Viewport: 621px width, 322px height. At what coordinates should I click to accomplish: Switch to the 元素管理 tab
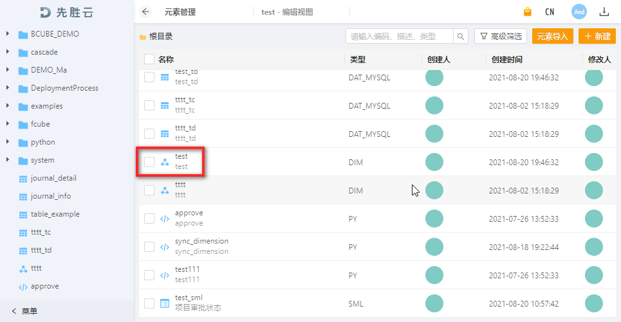180,12
